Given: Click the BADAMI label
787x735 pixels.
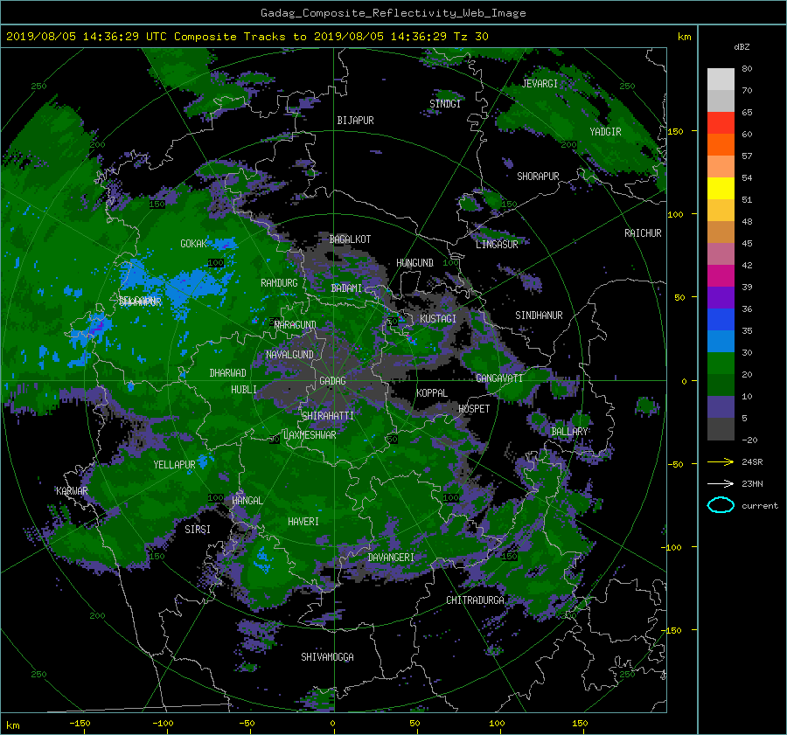Looking at the screenshot, I should click(x=346, y=288).
